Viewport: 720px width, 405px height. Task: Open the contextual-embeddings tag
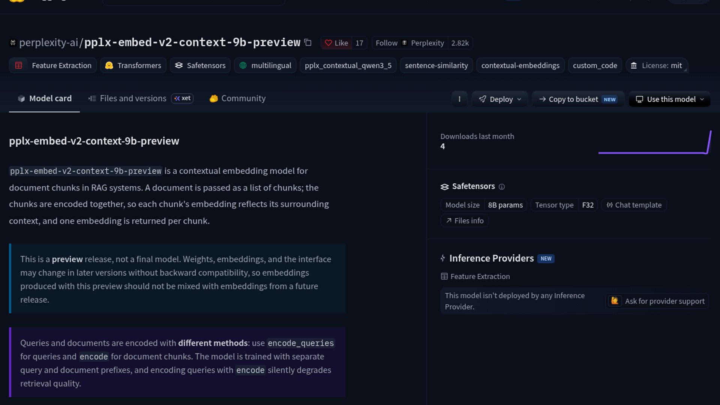[x=520, y=65]
